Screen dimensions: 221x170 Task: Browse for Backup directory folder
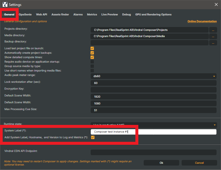[213, 43]
